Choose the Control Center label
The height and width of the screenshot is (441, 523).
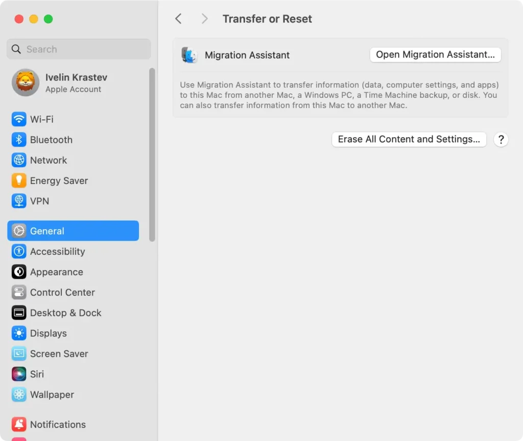point(62,293)
